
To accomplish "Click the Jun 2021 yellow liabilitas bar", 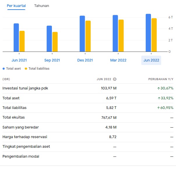I will pos(22,41).
